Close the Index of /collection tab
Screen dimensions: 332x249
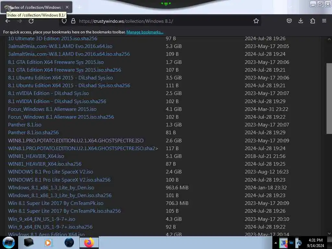pos(67,7)
